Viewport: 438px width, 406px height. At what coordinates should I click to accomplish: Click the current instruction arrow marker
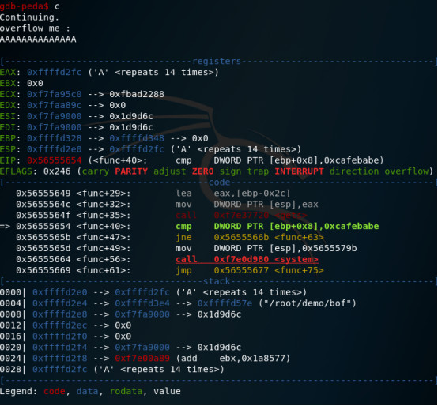click(5, 226)
